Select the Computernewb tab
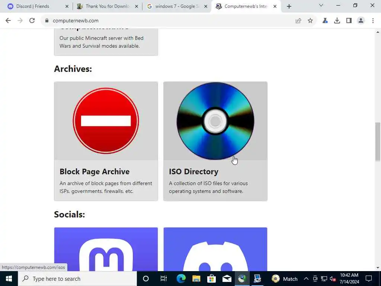Screen dimensions: 381x286 pyautogui.click(x=247, y=6)
